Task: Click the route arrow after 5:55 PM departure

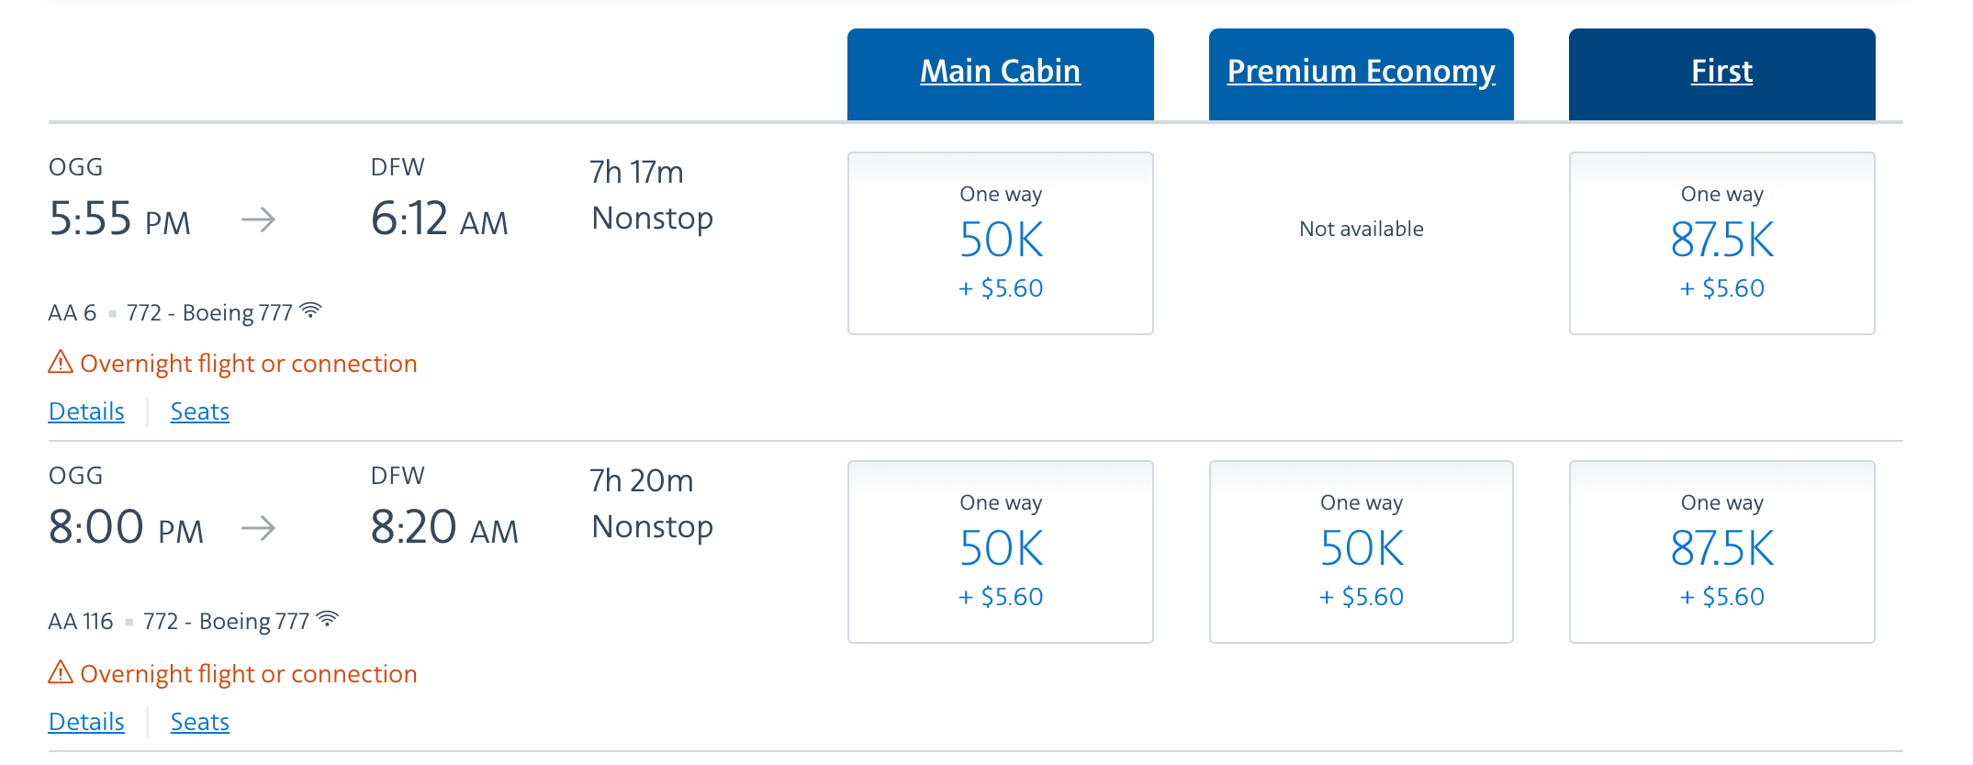Action: click(258, 220)
